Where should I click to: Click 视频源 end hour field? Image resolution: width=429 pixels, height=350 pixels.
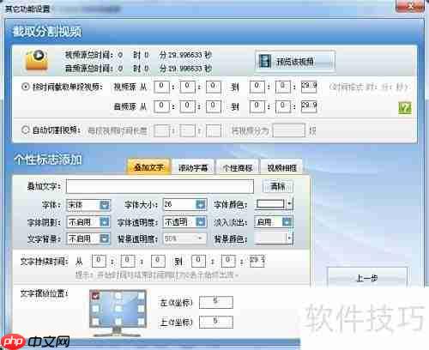(x=257, y=87)
